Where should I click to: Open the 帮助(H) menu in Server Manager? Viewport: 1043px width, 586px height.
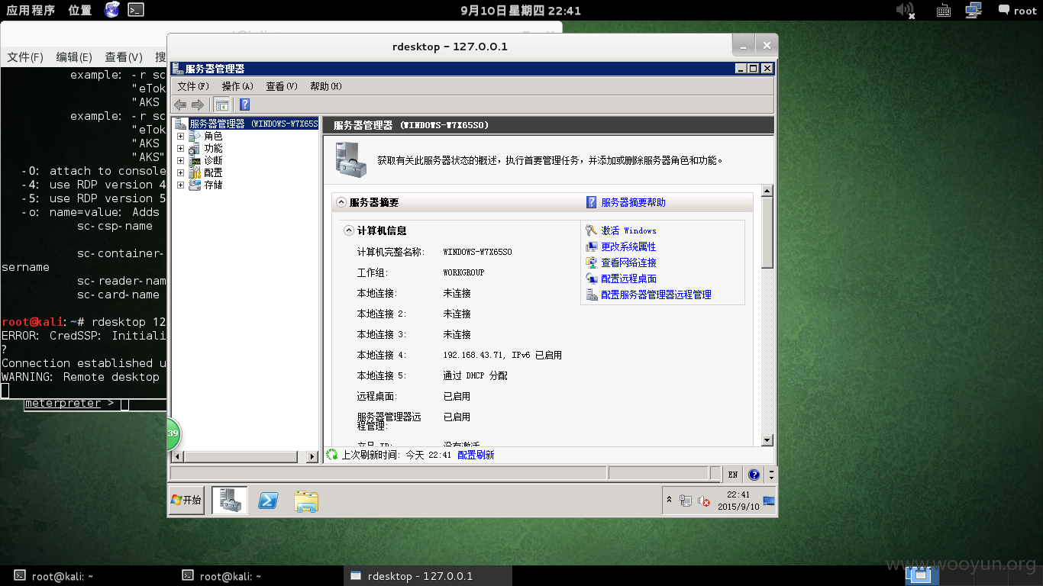[x=326, y=86]
